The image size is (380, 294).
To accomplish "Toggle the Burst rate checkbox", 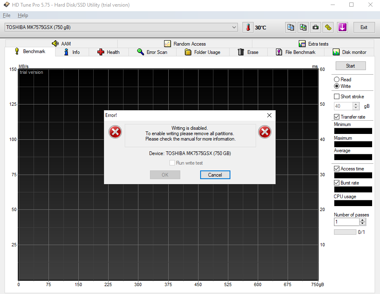I will click(336, 182).
